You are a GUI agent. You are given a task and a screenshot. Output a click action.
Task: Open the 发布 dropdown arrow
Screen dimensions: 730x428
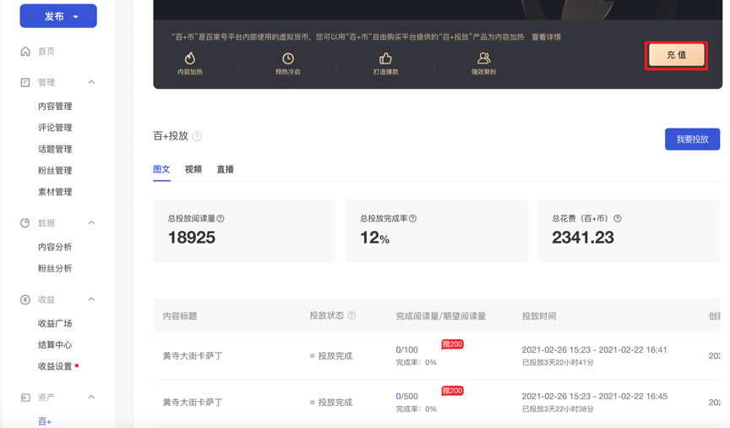pyautogui.click(x=75, y=17)
